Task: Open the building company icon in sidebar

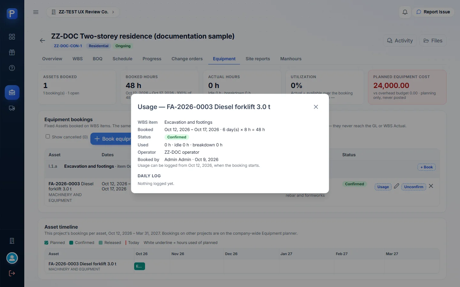Action: 12,241
